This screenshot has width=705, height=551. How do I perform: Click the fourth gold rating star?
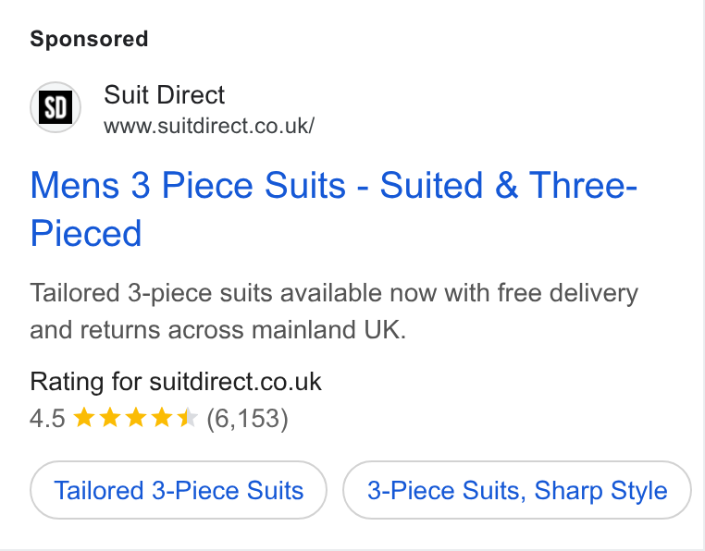[162, 418]
